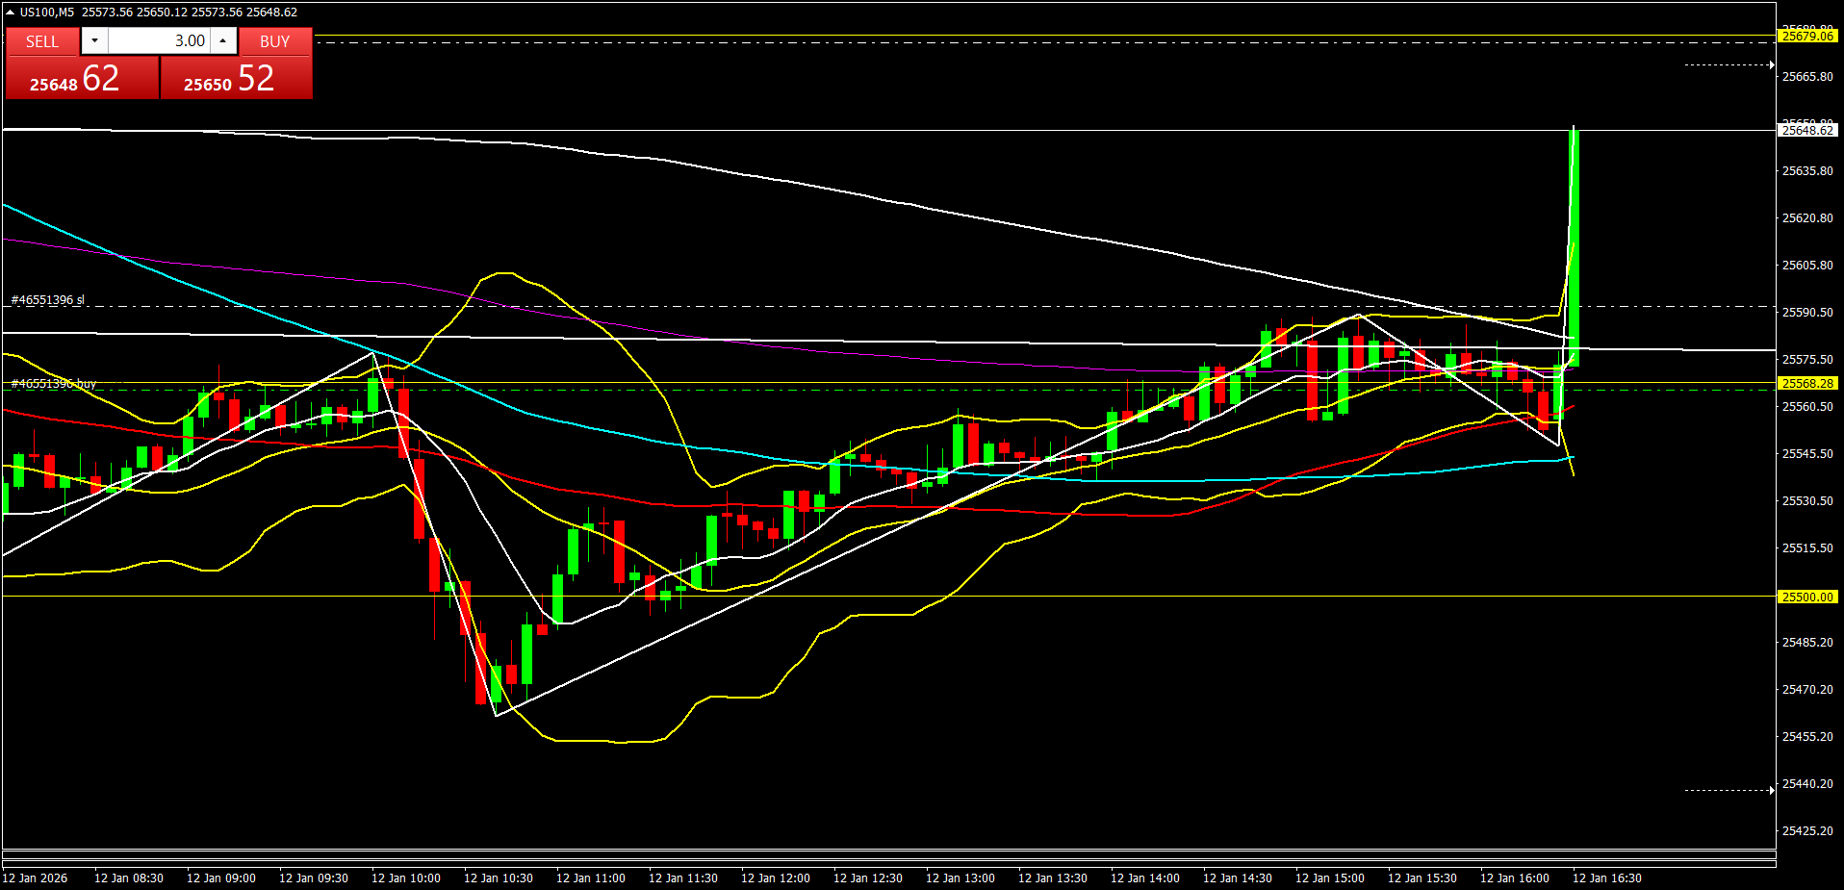This screenshot has width=1844, height=890.
Task: Select the #46551396 sl stop-loss label
Action: click(48, 300)
